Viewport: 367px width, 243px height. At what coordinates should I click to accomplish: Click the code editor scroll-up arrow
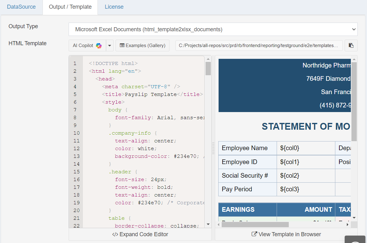(208, 59)
